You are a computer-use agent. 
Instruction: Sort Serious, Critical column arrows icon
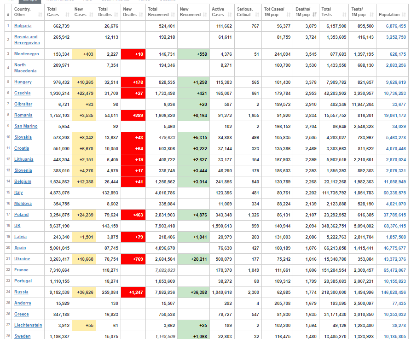[257, 15]
